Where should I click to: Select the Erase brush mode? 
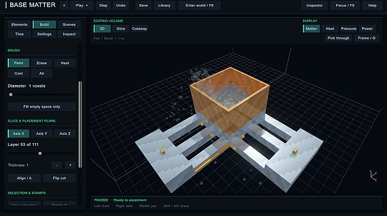[x=41, y=63]
